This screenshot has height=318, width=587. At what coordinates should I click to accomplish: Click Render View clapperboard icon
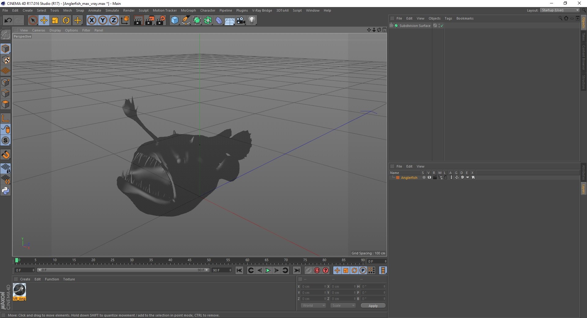[138, 20]
